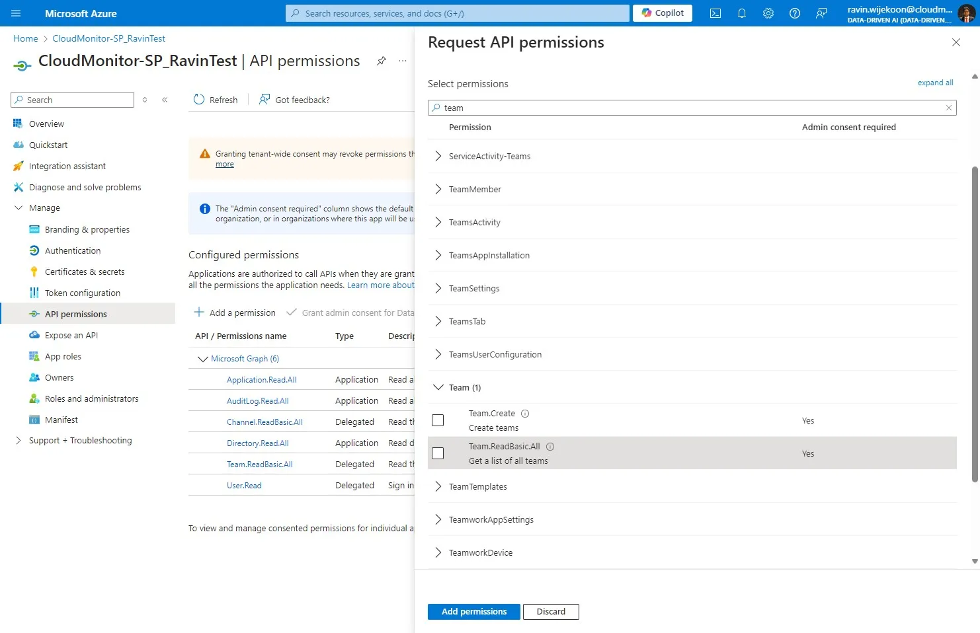980x633 pixels.
Task: Click the global search resources box
Action: coord(458,13)
